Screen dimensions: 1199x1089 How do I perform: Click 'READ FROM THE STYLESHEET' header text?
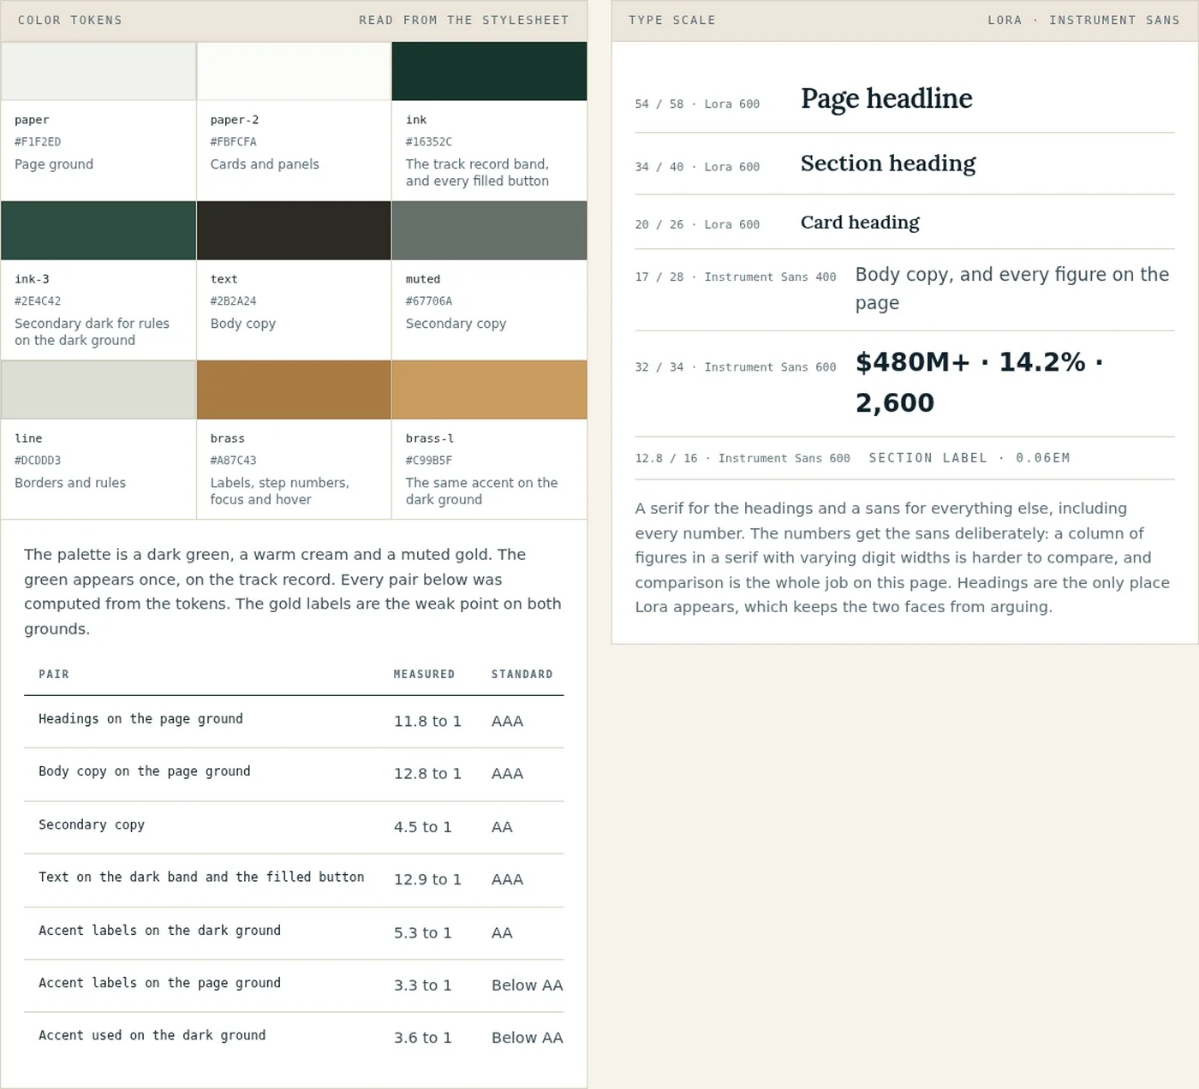point(463,20)
